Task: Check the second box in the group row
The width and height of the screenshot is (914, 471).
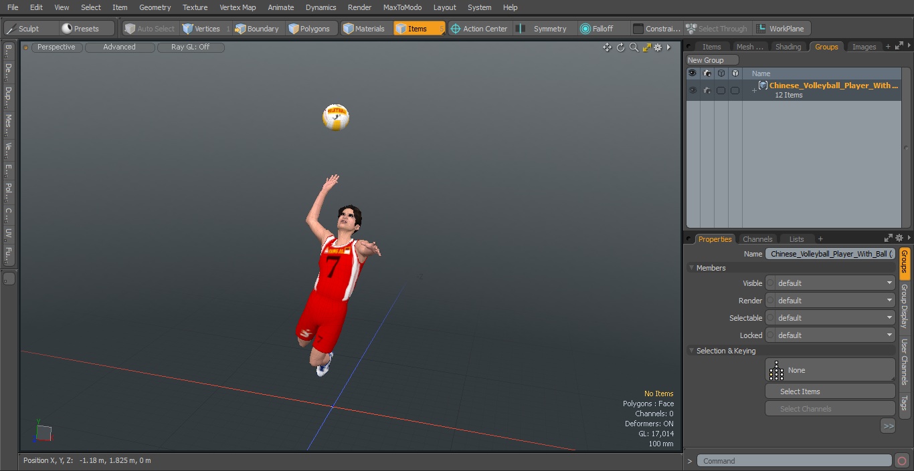Action: coord(735,90)
